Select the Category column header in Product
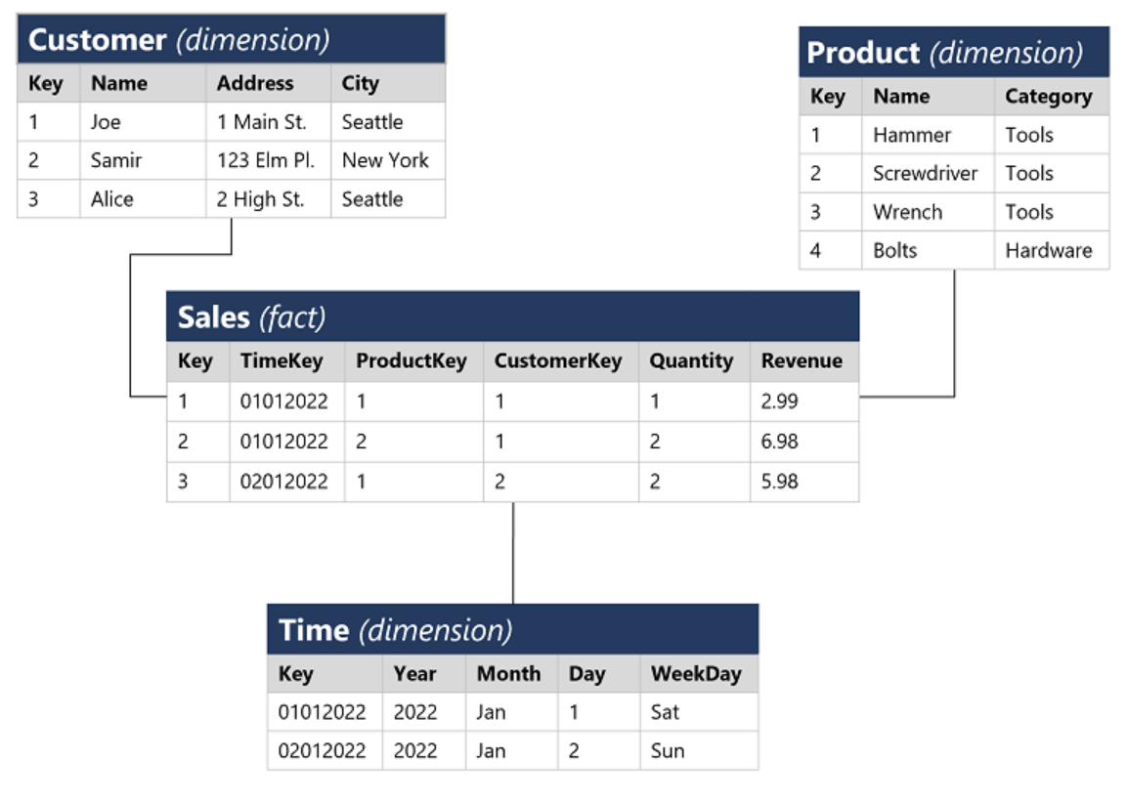1128x803 pixels. (x=1052, y=97)
